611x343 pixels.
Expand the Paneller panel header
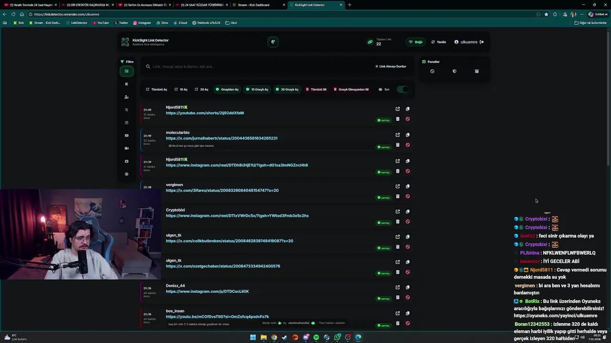pyautogui.click(x=431, y=62)
